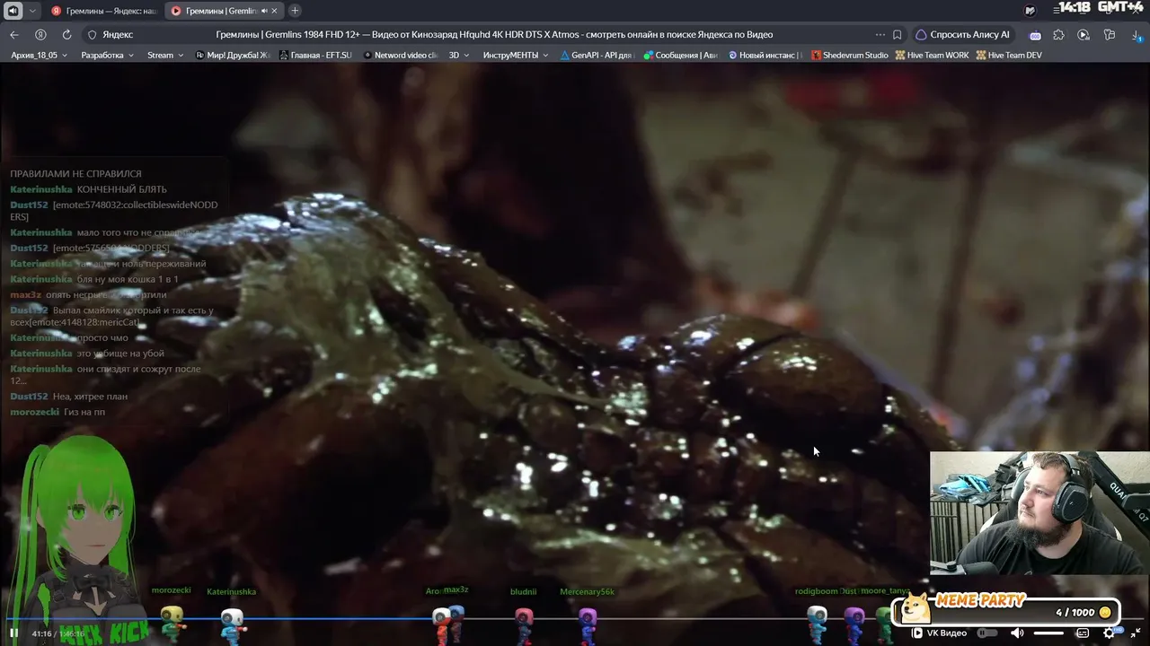The width and height of the screenshot is (1150, 646).
Task: Click the streamer webcam overlay
Action: click(1039, 512)
